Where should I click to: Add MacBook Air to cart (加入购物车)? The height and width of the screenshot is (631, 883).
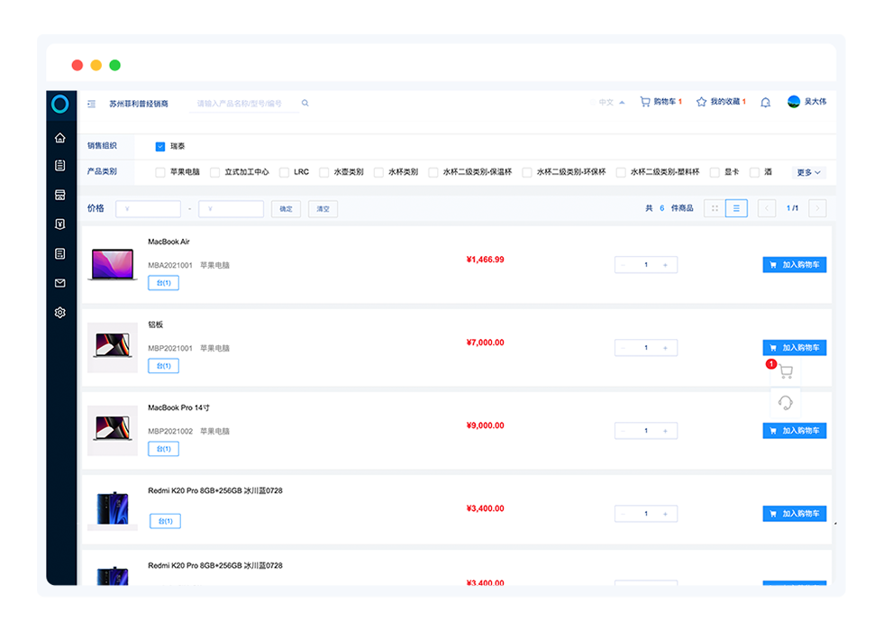(794, 265)
